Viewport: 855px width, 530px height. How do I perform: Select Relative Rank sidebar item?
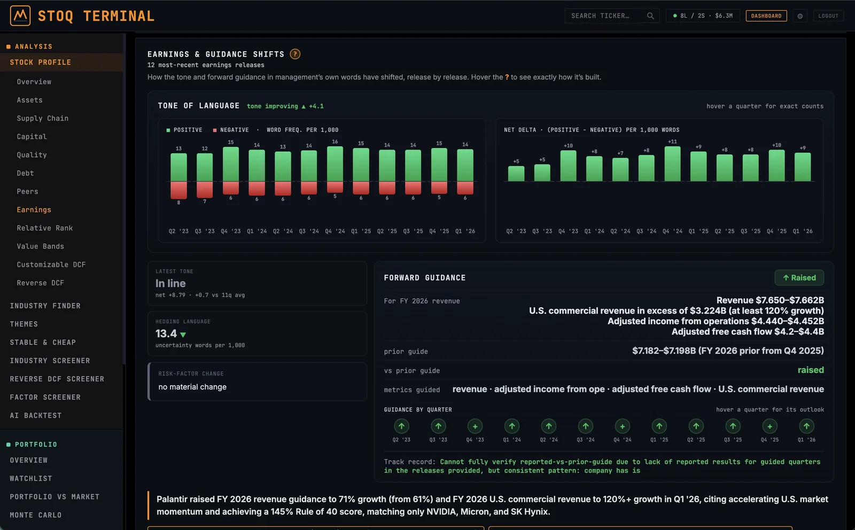point(45,228)
